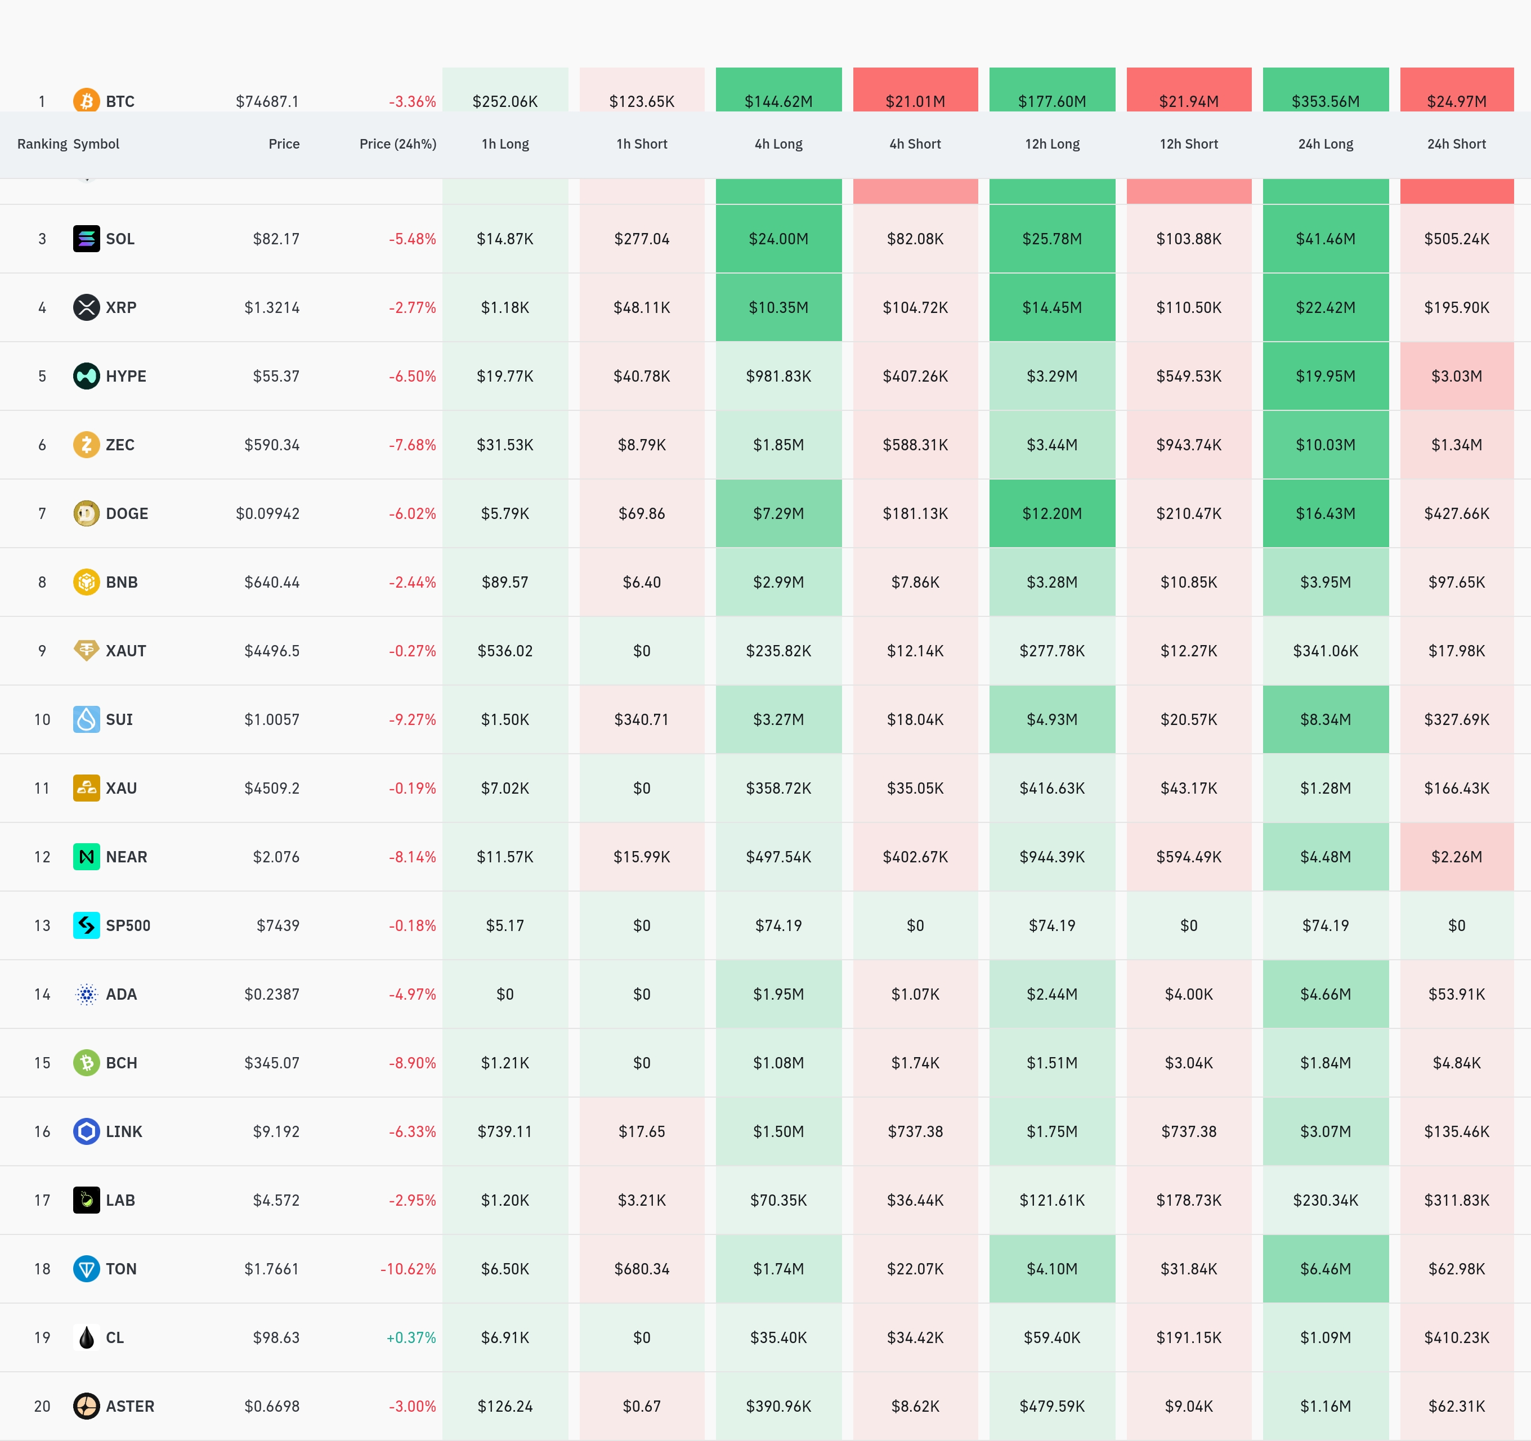Click TON 24h Long value $6.46M

point(1326,1269)
